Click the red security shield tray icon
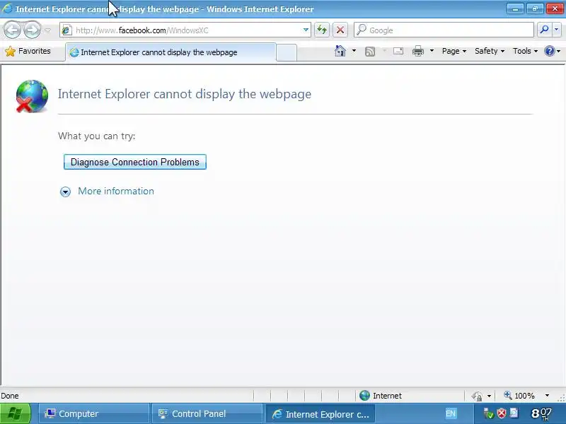The width and height of the screenshot is (566, 424). click(x=502, y=413)
